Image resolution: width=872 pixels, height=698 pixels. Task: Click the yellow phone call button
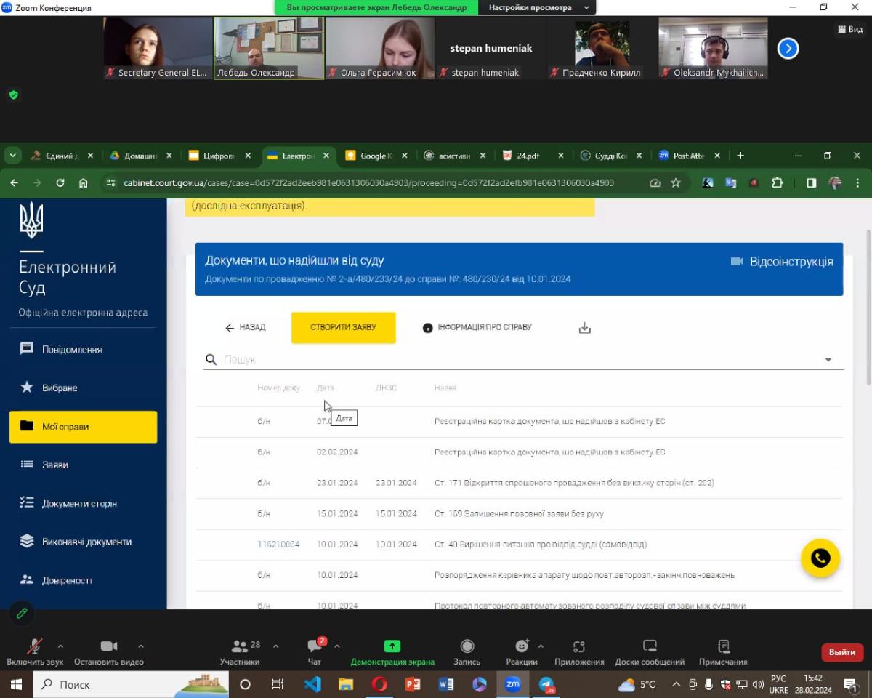point(820,558)
